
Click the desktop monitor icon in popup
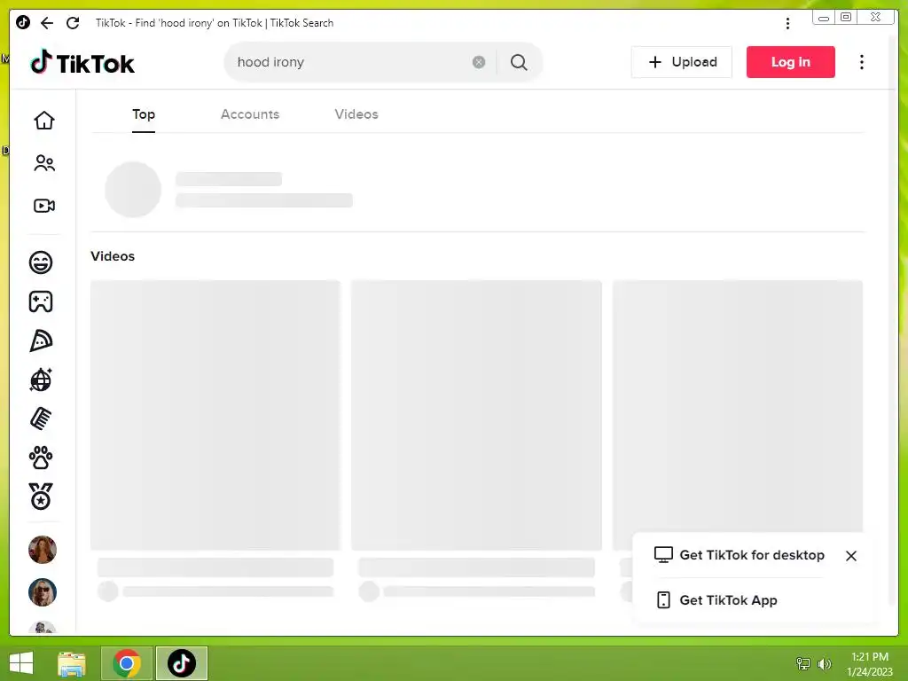[663, 555]
